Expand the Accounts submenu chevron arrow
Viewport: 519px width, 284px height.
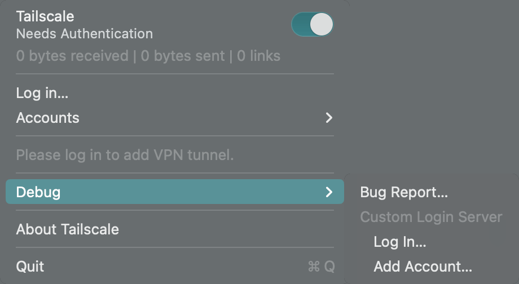pyautogui.click(x=329, y=118)
